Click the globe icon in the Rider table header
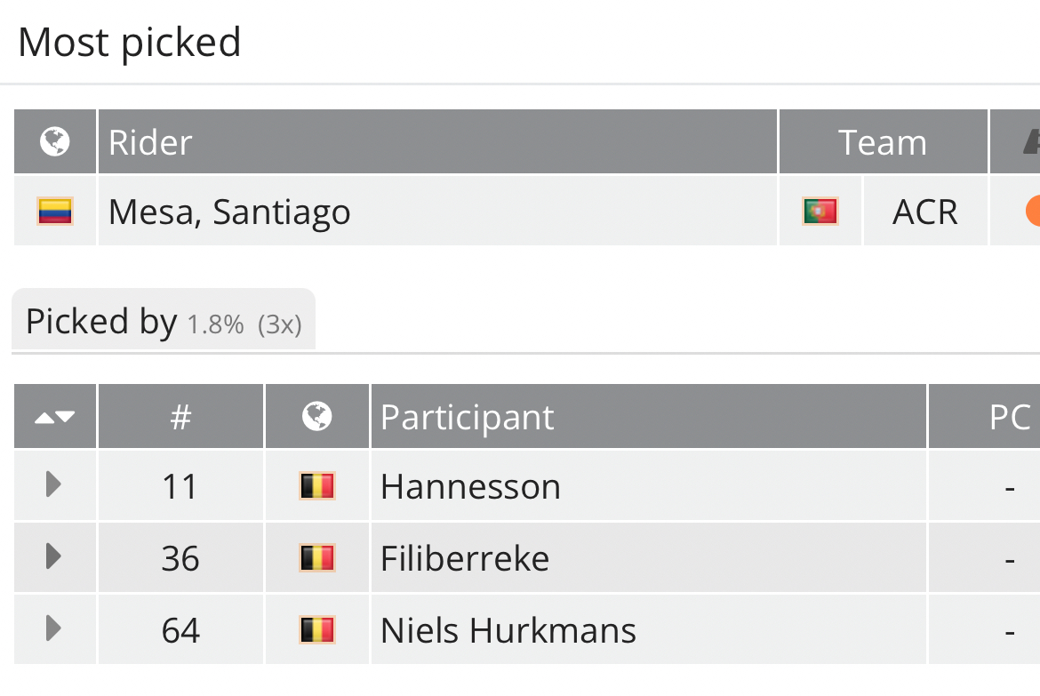 tap(55, 141)
